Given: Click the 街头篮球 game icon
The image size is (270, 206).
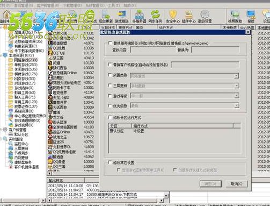Looking at the screenshot, I should tap(50, 122).
